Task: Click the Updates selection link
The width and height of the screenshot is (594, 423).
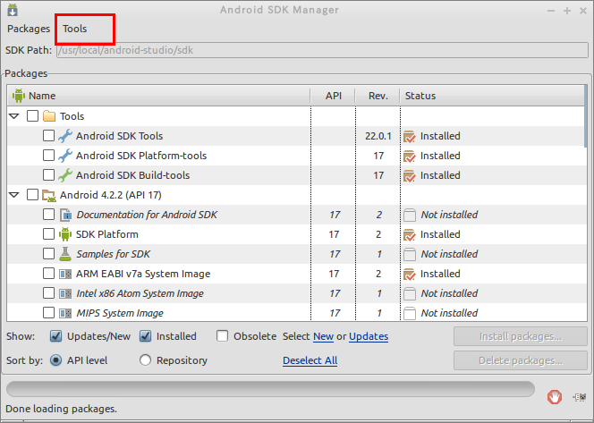Action: (x=369, y=336)
